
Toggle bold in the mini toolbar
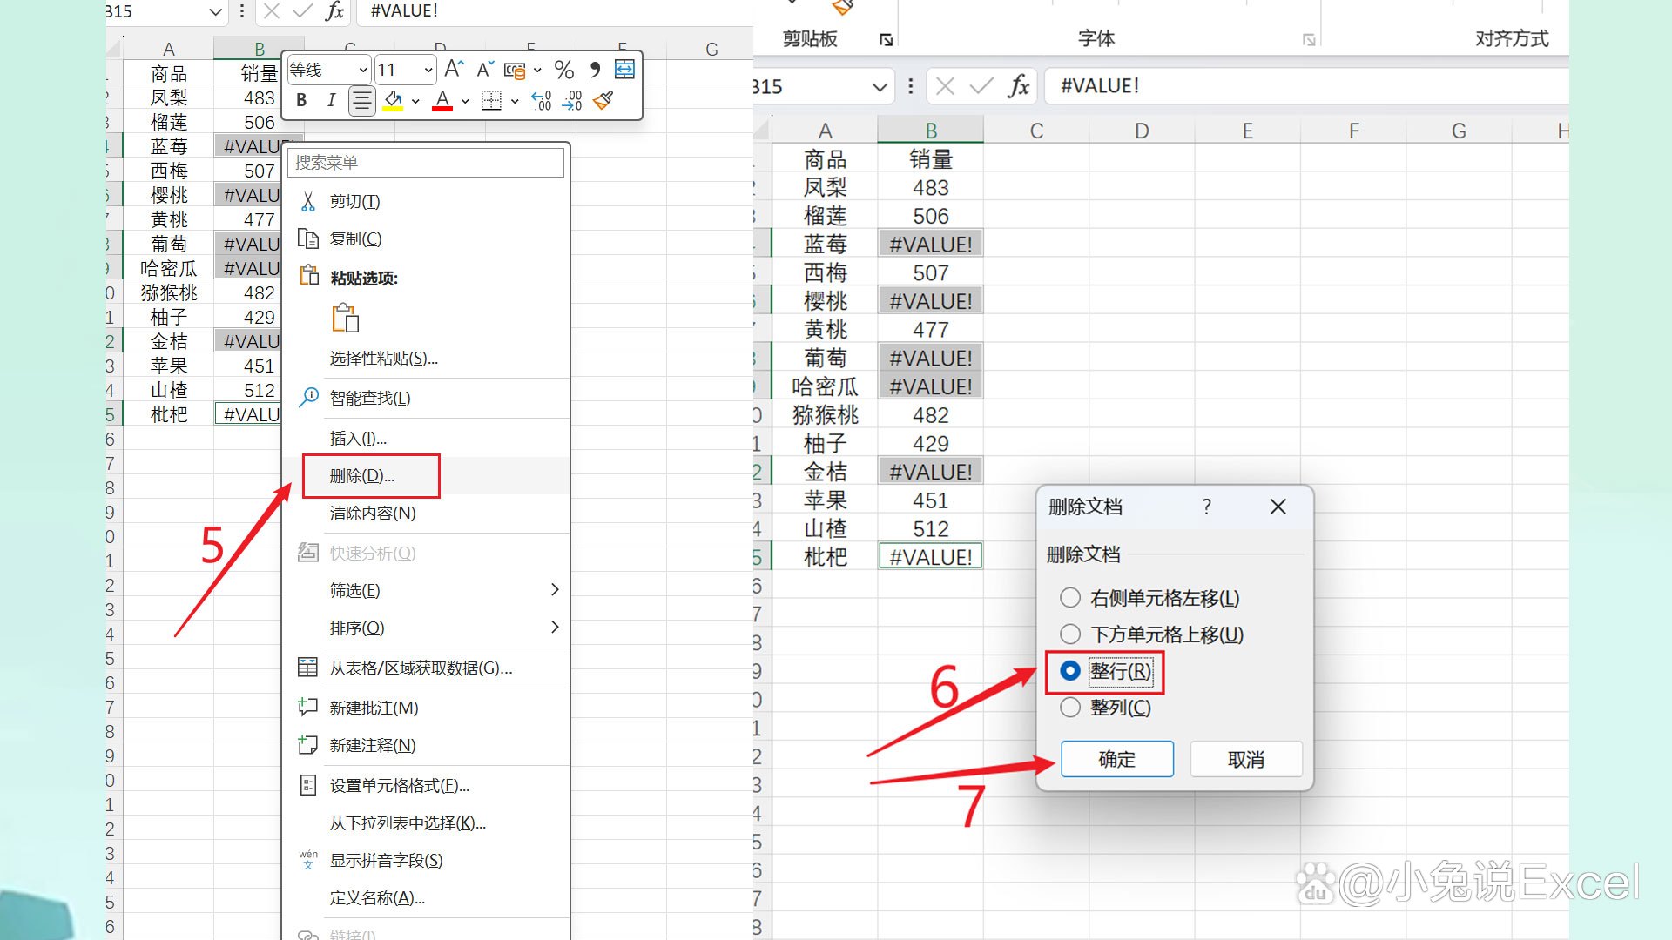(x=301, y=101)
